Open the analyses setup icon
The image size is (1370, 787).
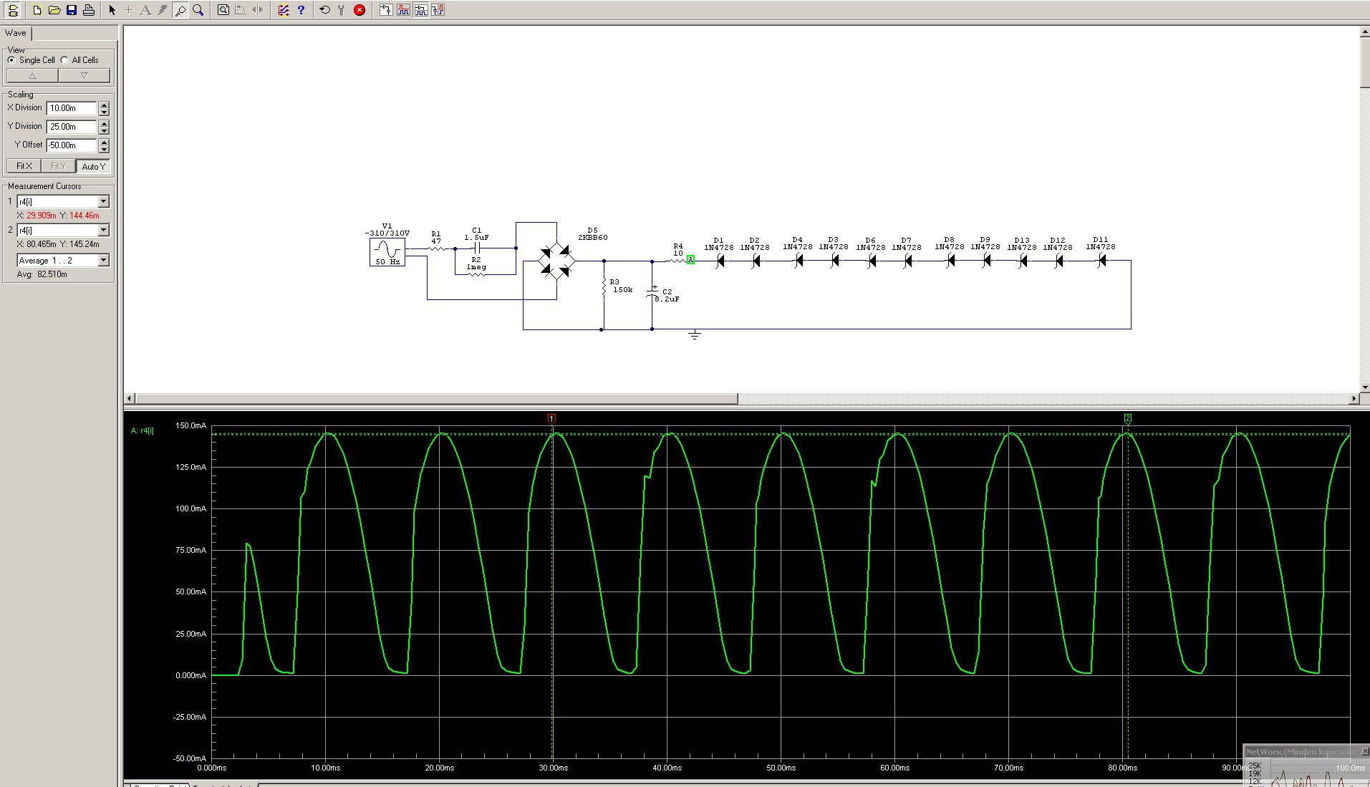pos(284,10)
